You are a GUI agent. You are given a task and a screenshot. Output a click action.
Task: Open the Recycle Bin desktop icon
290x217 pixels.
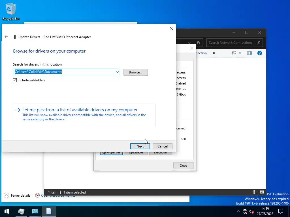(11, 11)
